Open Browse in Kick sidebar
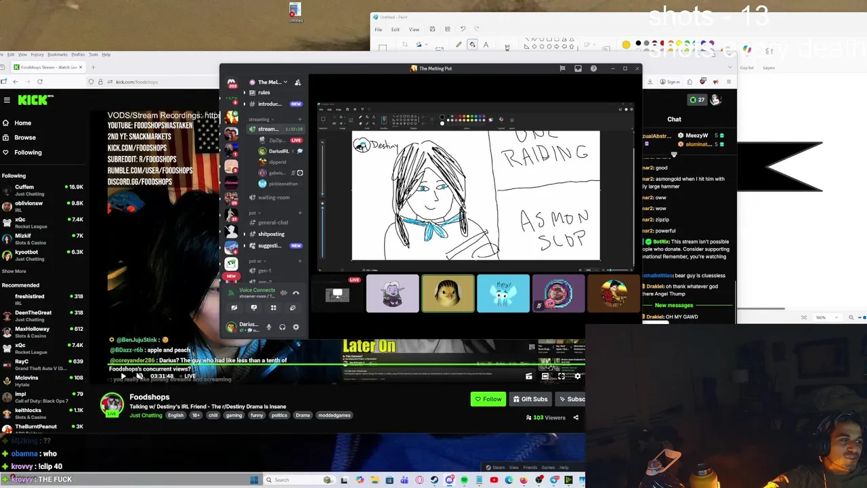This screenshot has height=488, width=867. coord(25,138)
